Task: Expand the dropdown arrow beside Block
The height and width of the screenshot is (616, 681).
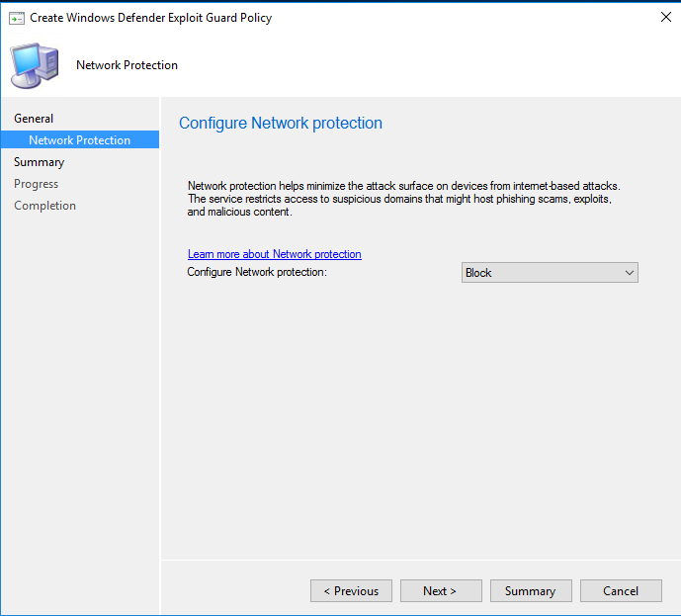Action: coord(629,273)
